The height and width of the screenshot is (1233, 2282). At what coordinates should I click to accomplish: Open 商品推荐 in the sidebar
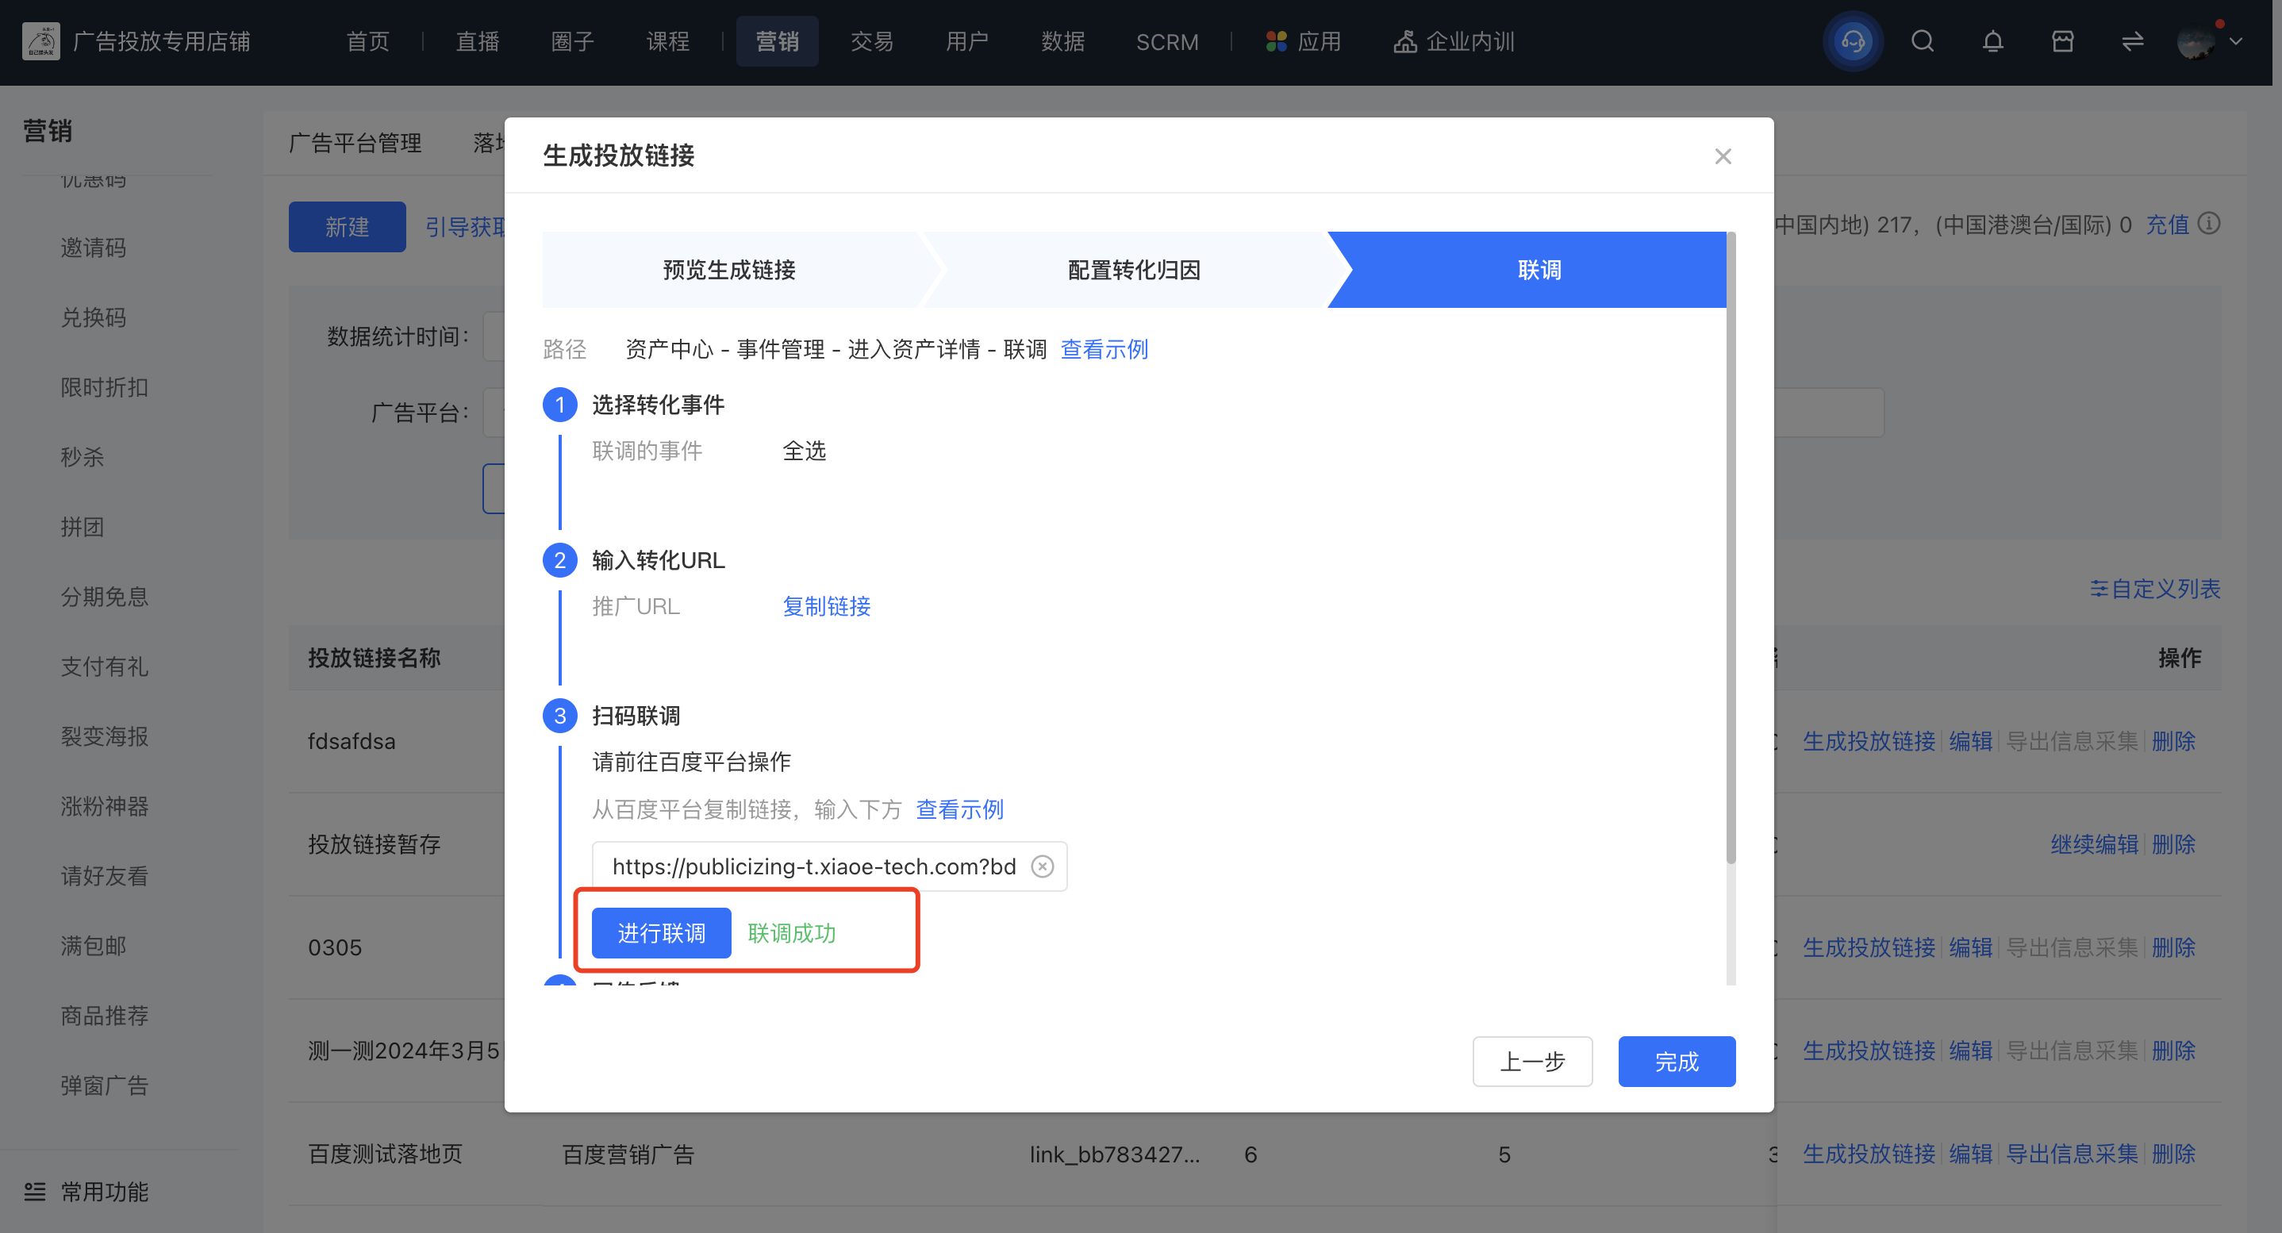[104, 1016]
